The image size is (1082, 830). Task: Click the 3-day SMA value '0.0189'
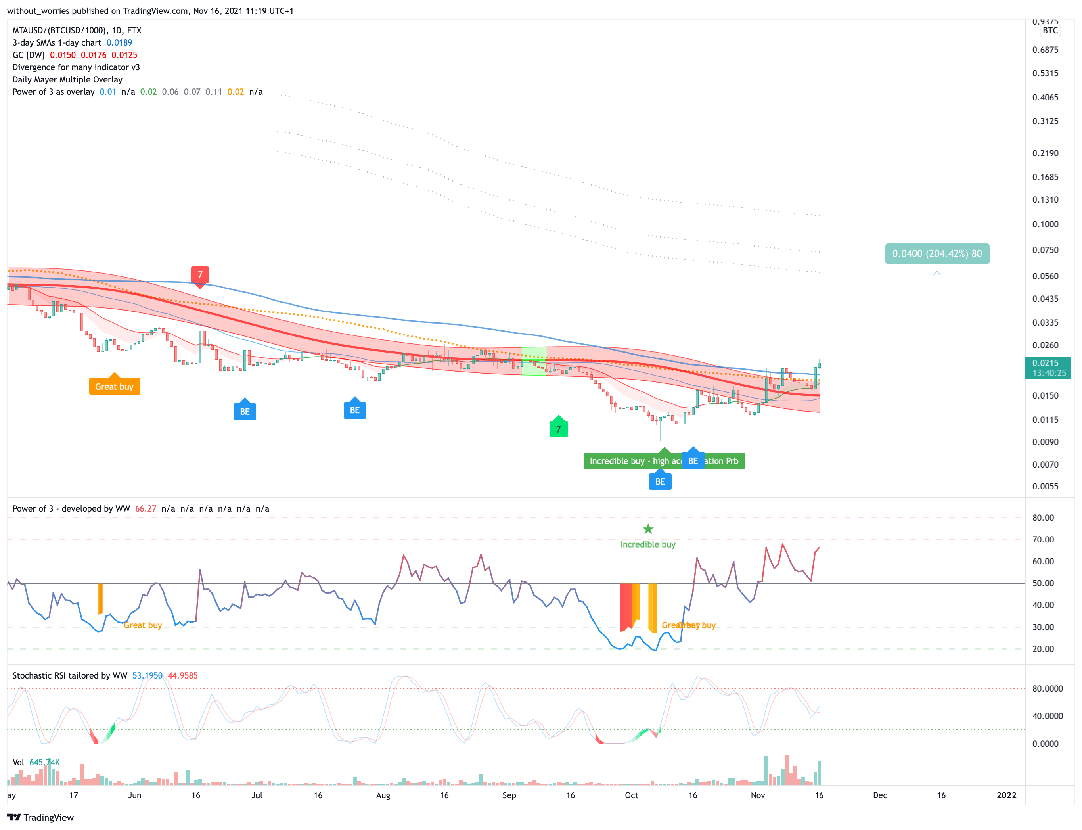(x=119, y=42)
